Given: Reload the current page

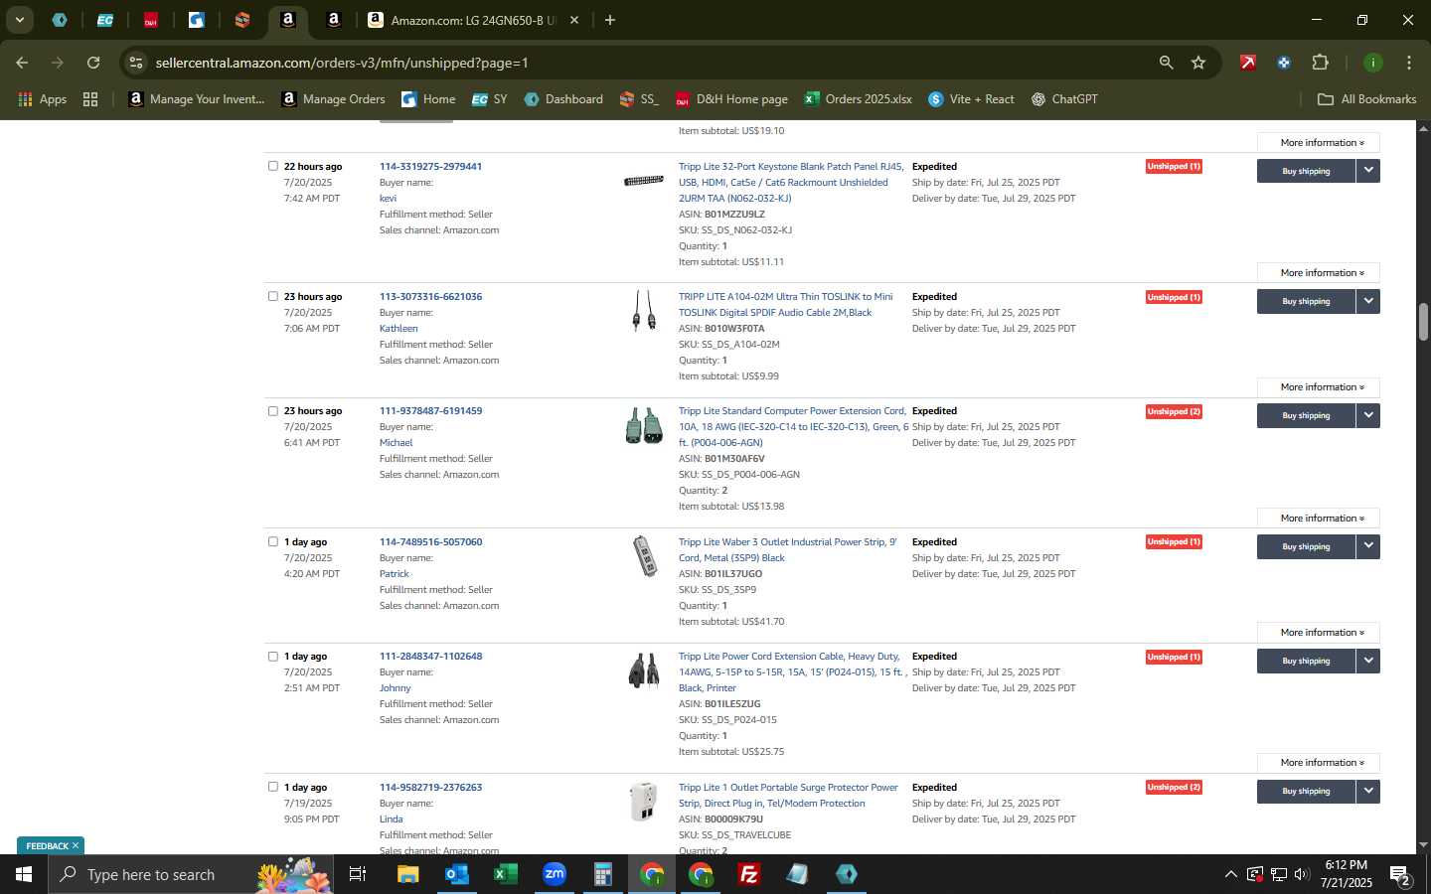Looking at the screenshot, I should coord(93,63).
